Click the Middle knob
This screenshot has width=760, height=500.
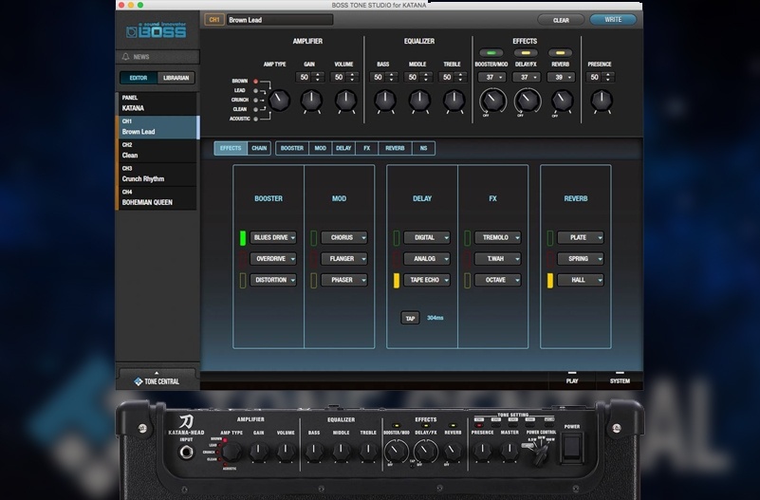(x=419, y=101)
